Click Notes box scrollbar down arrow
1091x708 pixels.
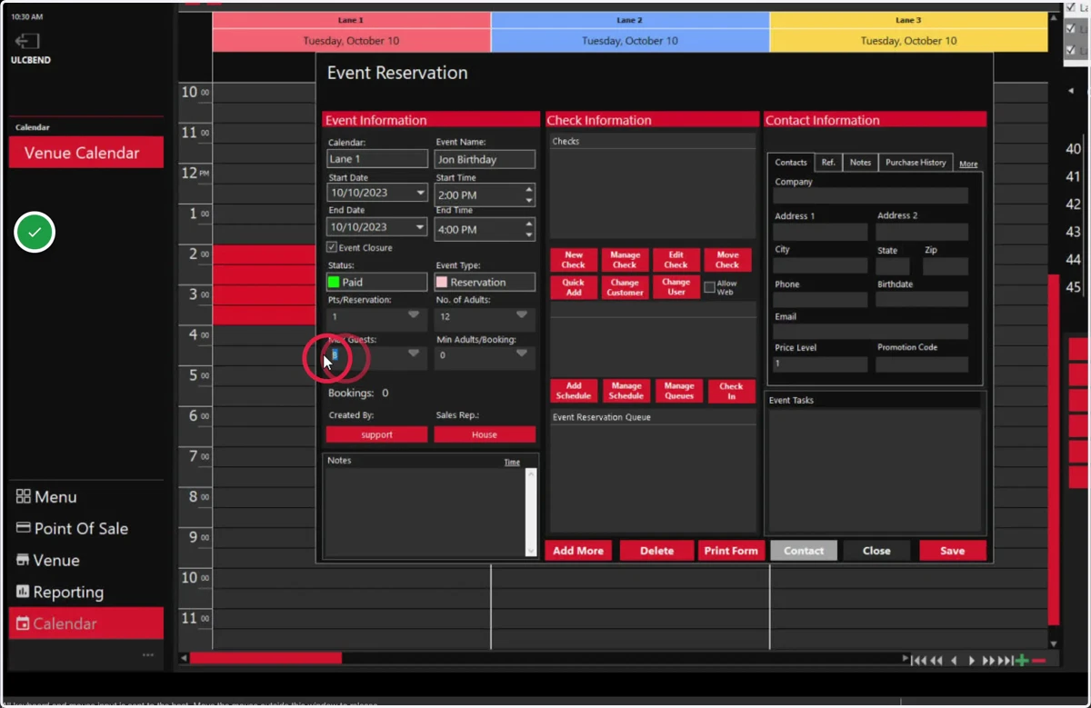[x=532, y=551]
